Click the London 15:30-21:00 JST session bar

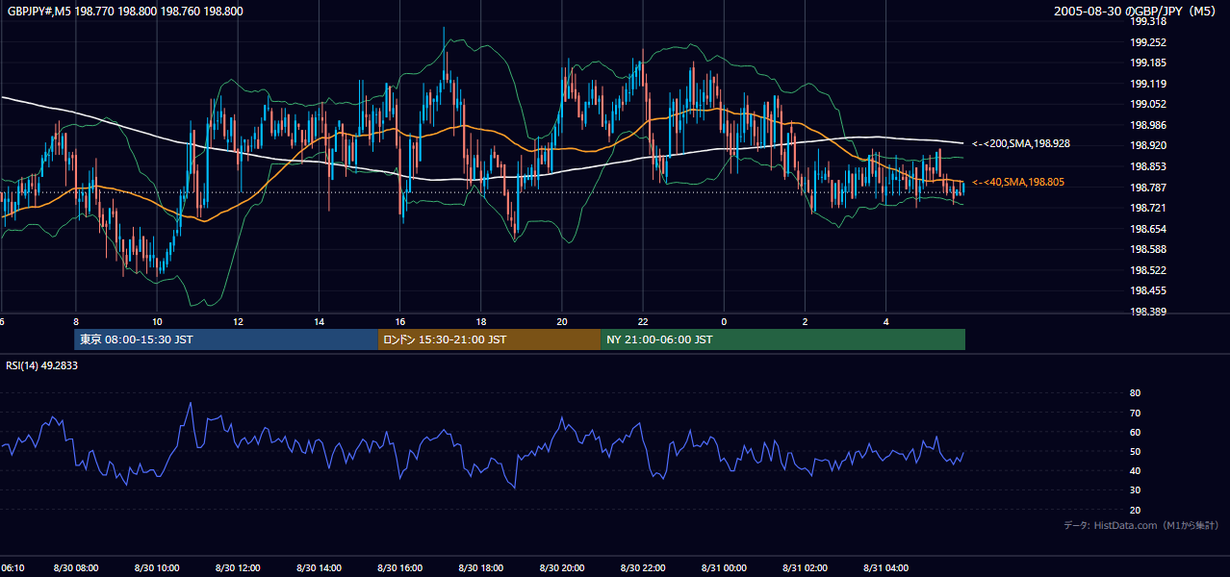[489, 339]
